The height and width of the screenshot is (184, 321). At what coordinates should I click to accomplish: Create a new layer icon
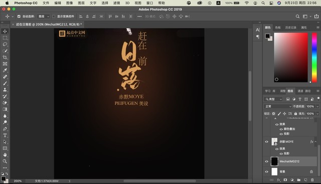click(x=305, y=180)
